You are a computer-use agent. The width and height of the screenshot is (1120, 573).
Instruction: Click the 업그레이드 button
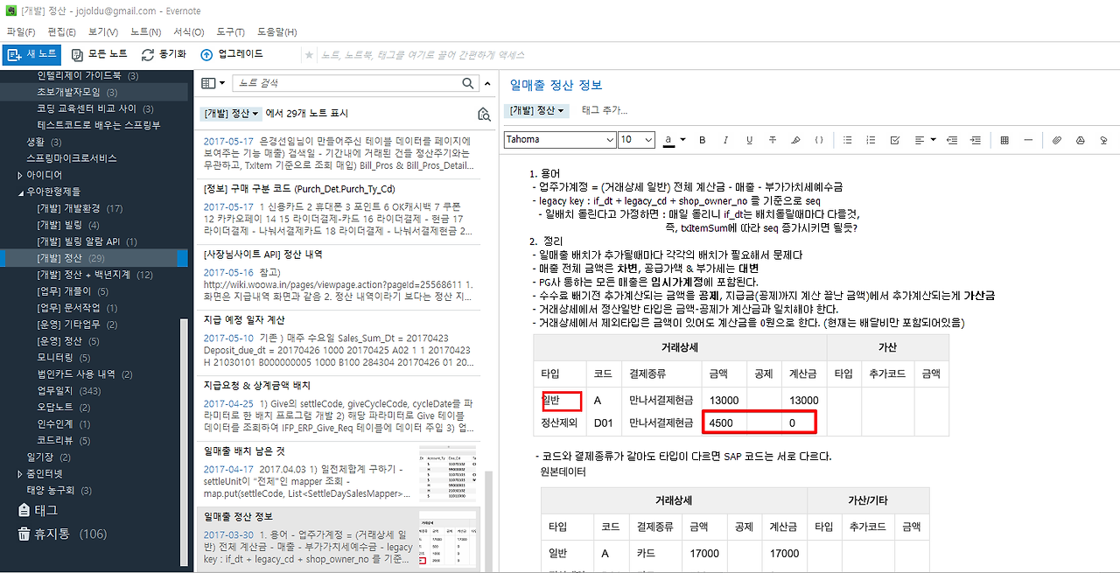click(x=233, y=53)
